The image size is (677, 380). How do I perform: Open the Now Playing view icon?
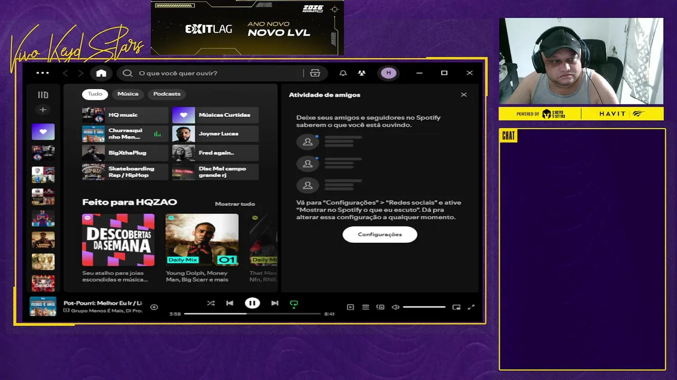click(x=350, y=307)
